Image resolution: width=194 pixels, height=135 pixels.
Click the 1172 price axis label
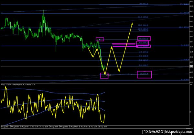click(191, 6)
